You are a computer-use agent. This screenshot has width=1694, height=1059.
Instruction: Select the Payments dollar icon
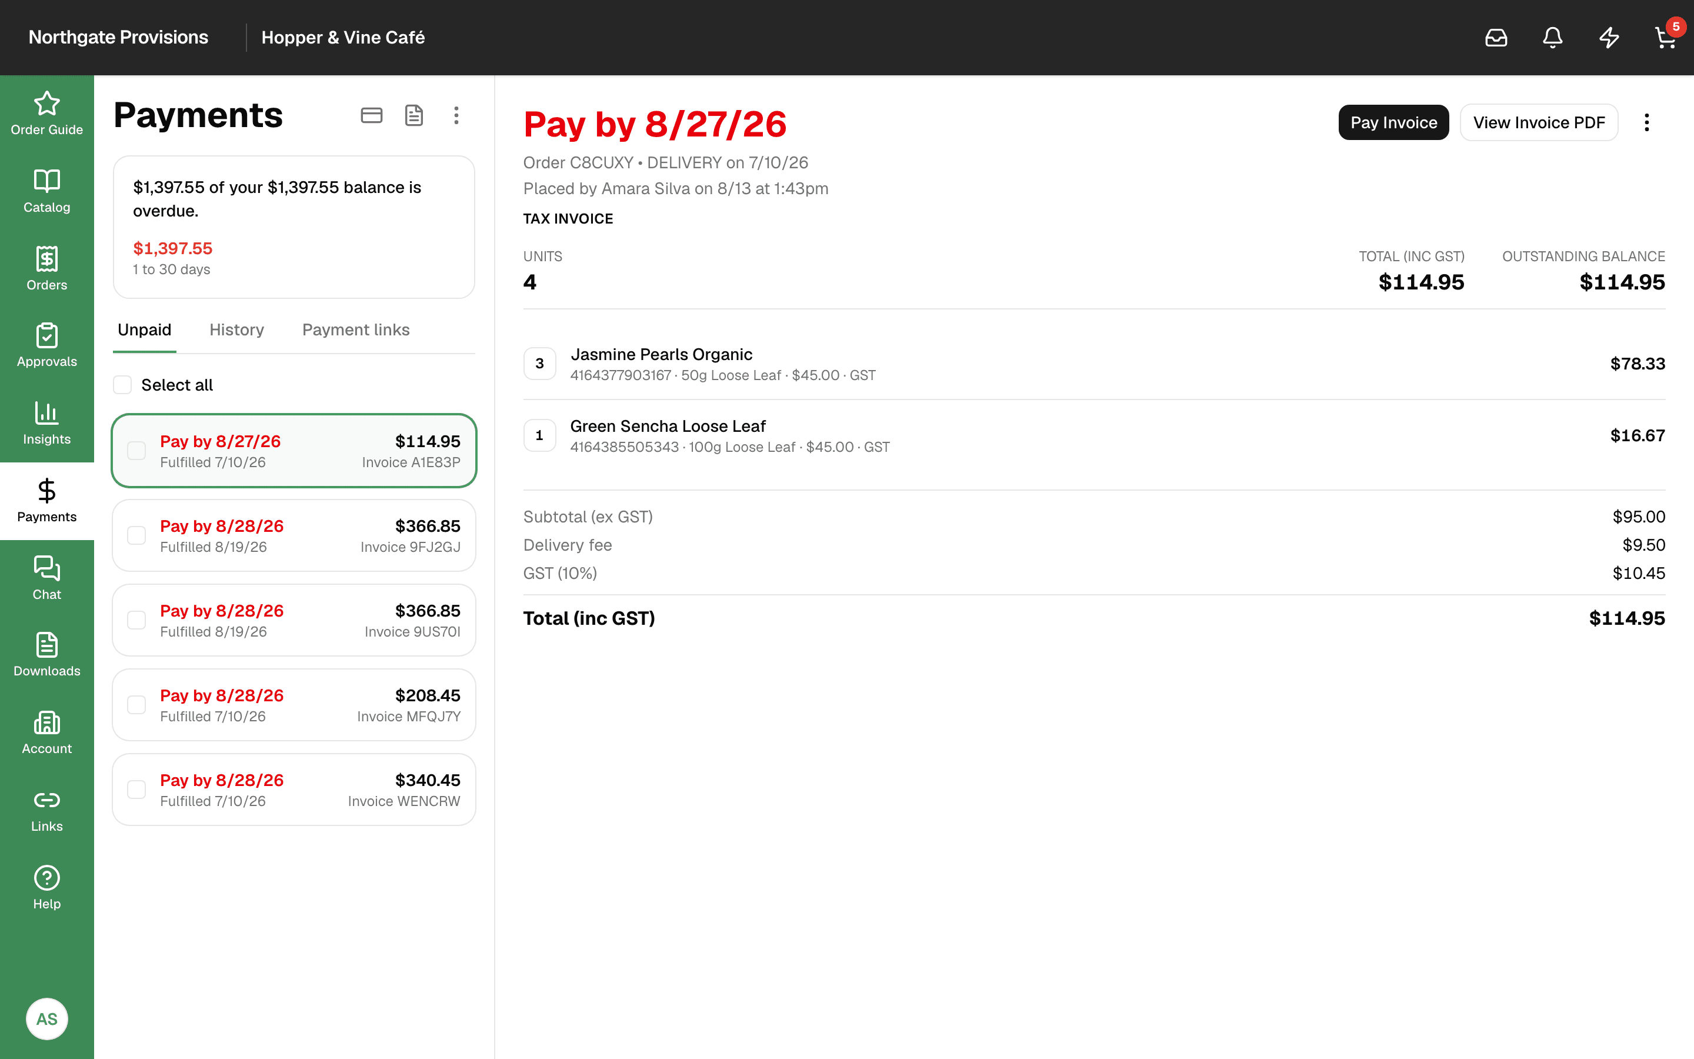coord(47,491)
